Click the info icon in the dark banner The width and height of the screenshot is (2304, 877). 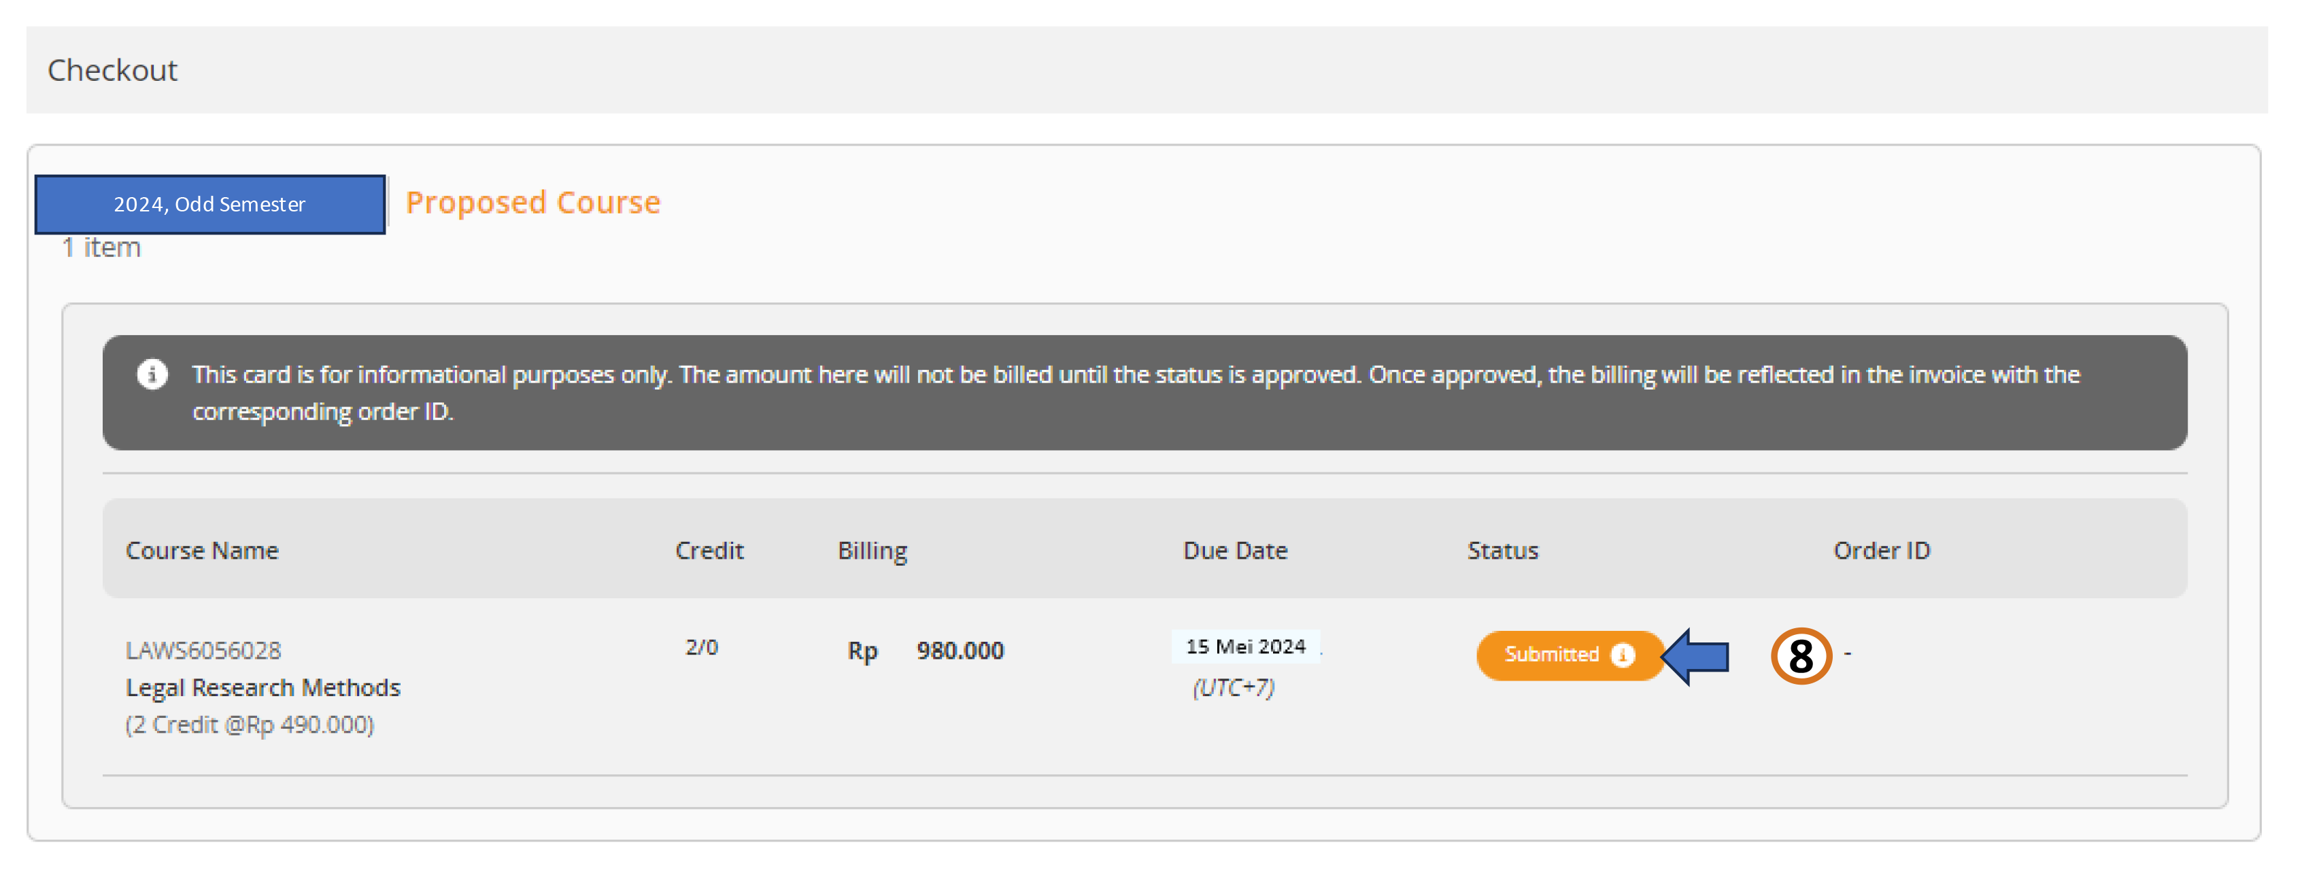[152, 374]
